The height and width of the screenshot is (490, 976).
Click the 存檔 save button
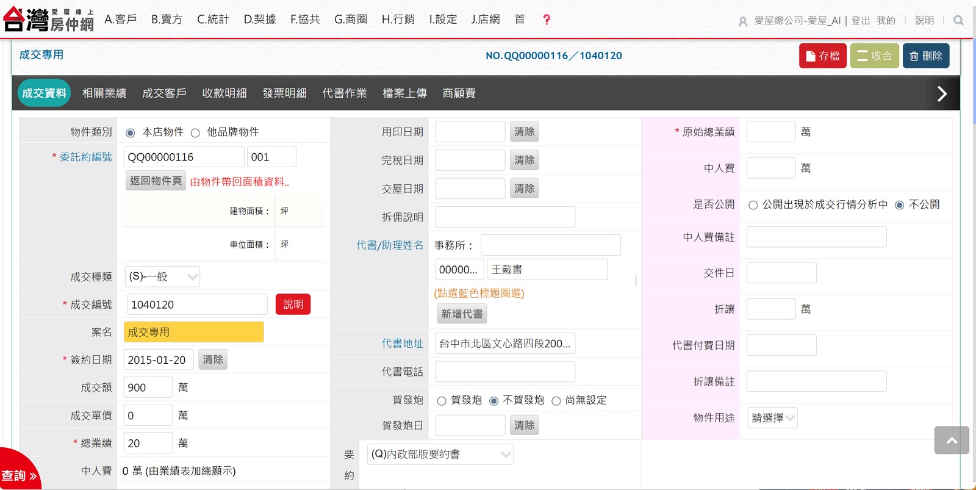pyautogui.click(x=822, y=56)
